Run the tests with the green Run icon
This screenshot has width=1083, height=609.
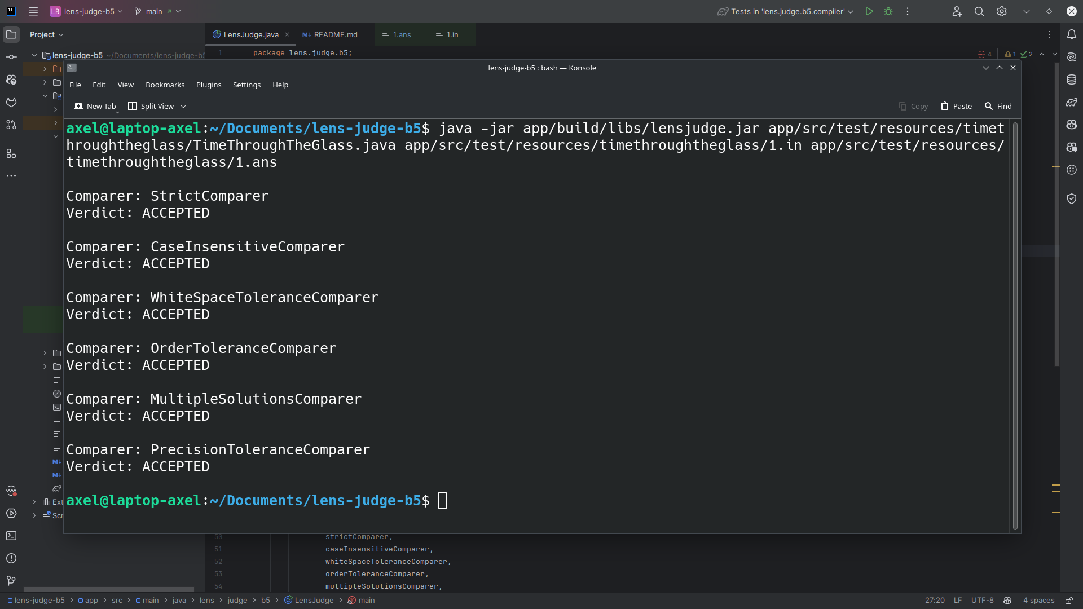pyautogui.click(x=869, y=11)
